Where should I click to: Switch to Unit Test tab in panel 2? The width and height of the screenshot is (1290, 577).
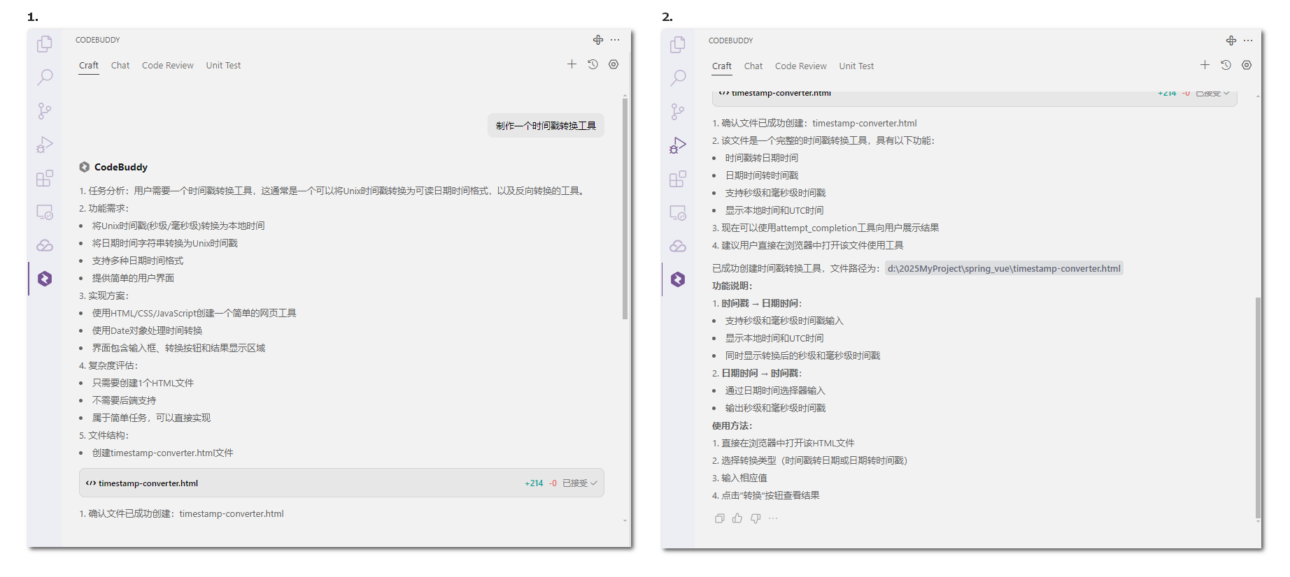856,66
